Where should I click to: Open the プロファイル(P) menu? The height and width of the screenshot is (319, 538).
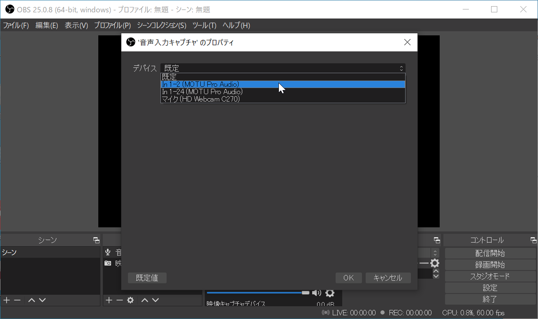tap(112, 25)
